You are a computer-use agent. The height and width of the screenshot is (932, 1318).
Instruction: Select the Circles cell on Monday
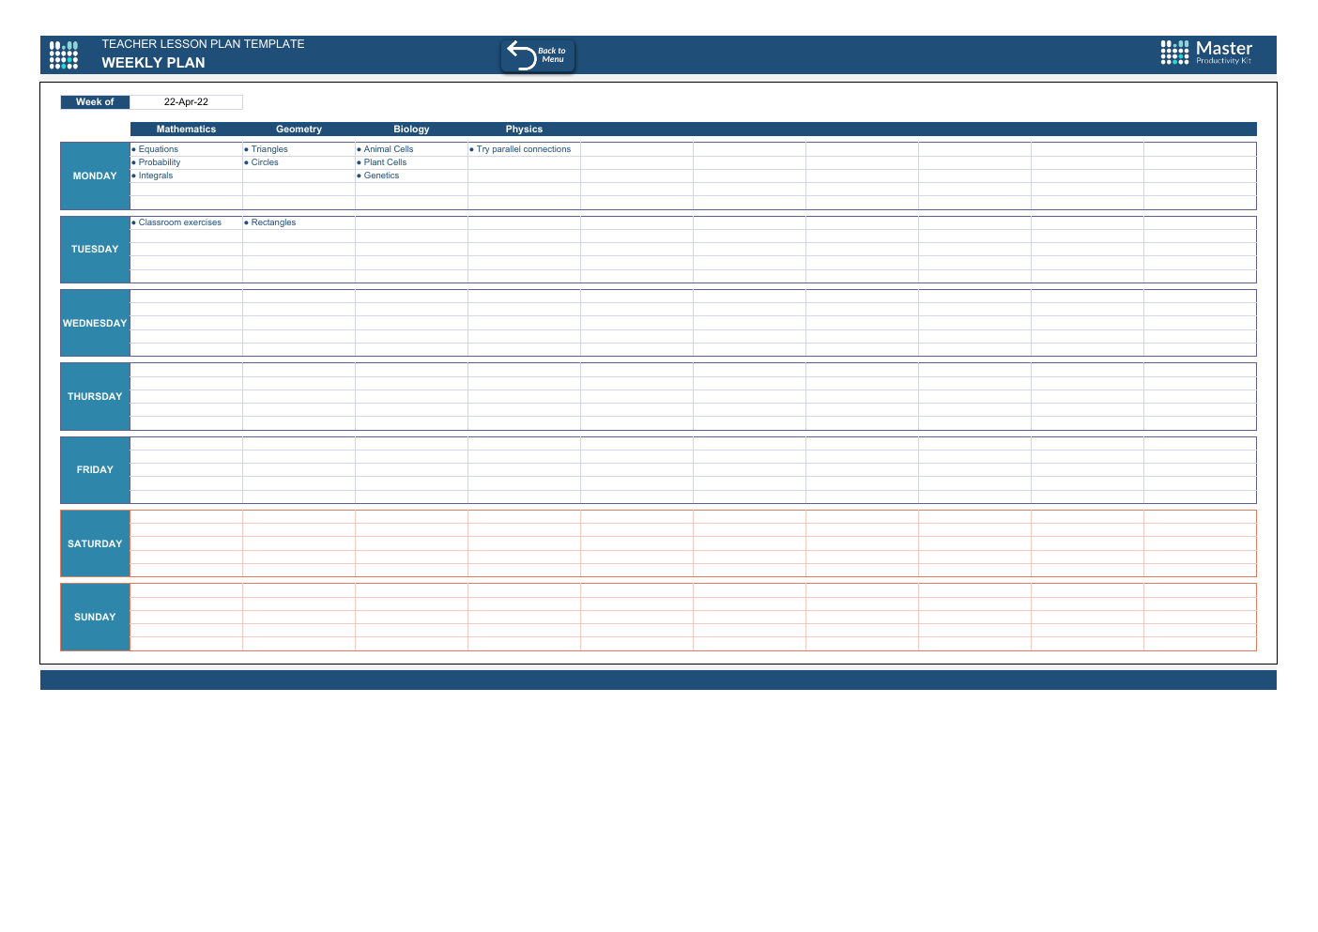coord(299,162)
